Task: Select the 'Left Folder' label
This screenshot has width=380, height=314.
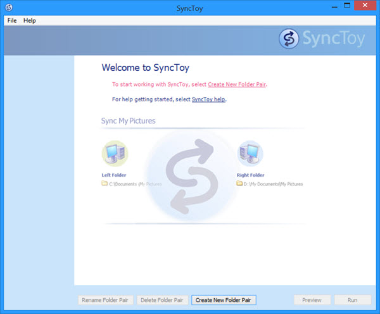Action: click(113, 175)
